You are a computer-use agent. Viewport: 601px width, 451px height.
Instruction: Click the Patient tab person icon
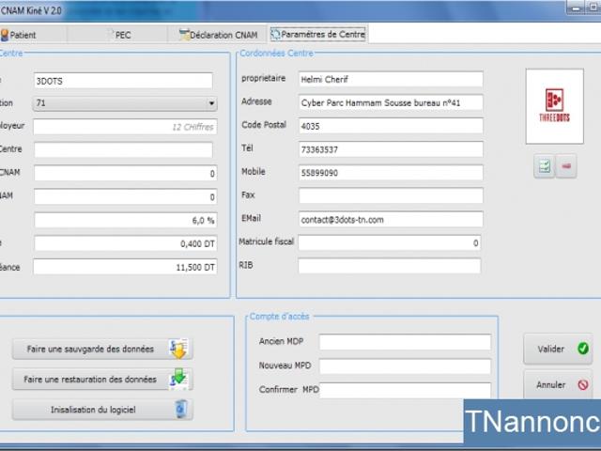click(x=5, y=35)
